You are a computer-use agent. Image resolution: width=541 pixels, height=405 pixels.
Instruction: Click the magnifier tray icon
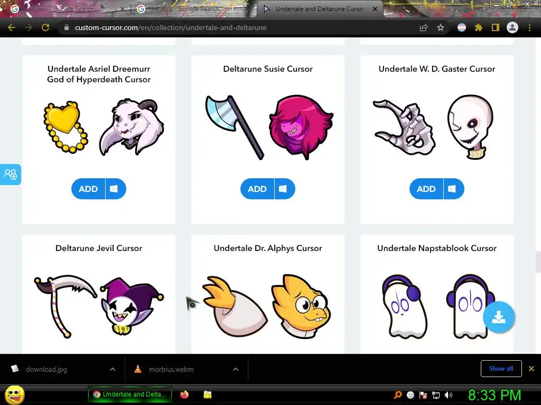pos(398,395)
